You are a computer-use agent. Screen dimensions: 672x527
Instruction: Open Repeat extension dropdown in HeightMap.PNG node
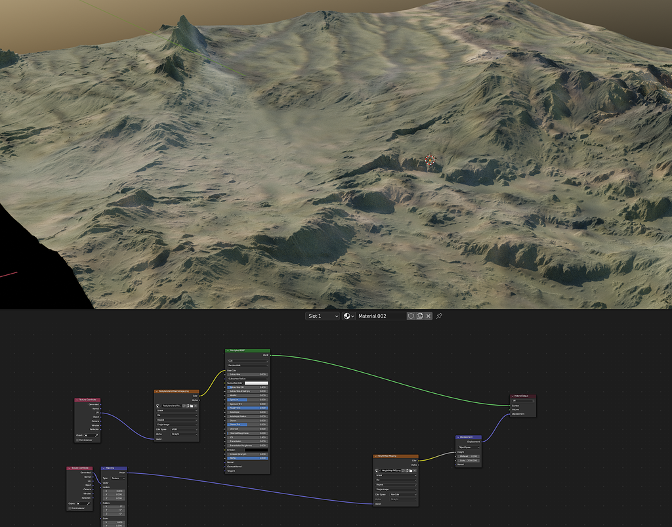coord(396,484)
